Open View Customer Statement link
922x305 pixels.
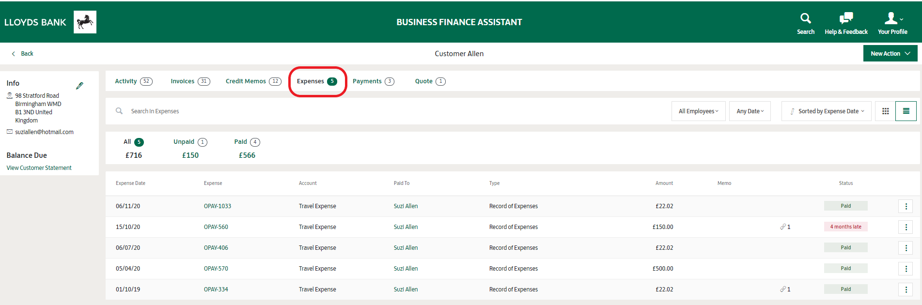click(39, 168)
